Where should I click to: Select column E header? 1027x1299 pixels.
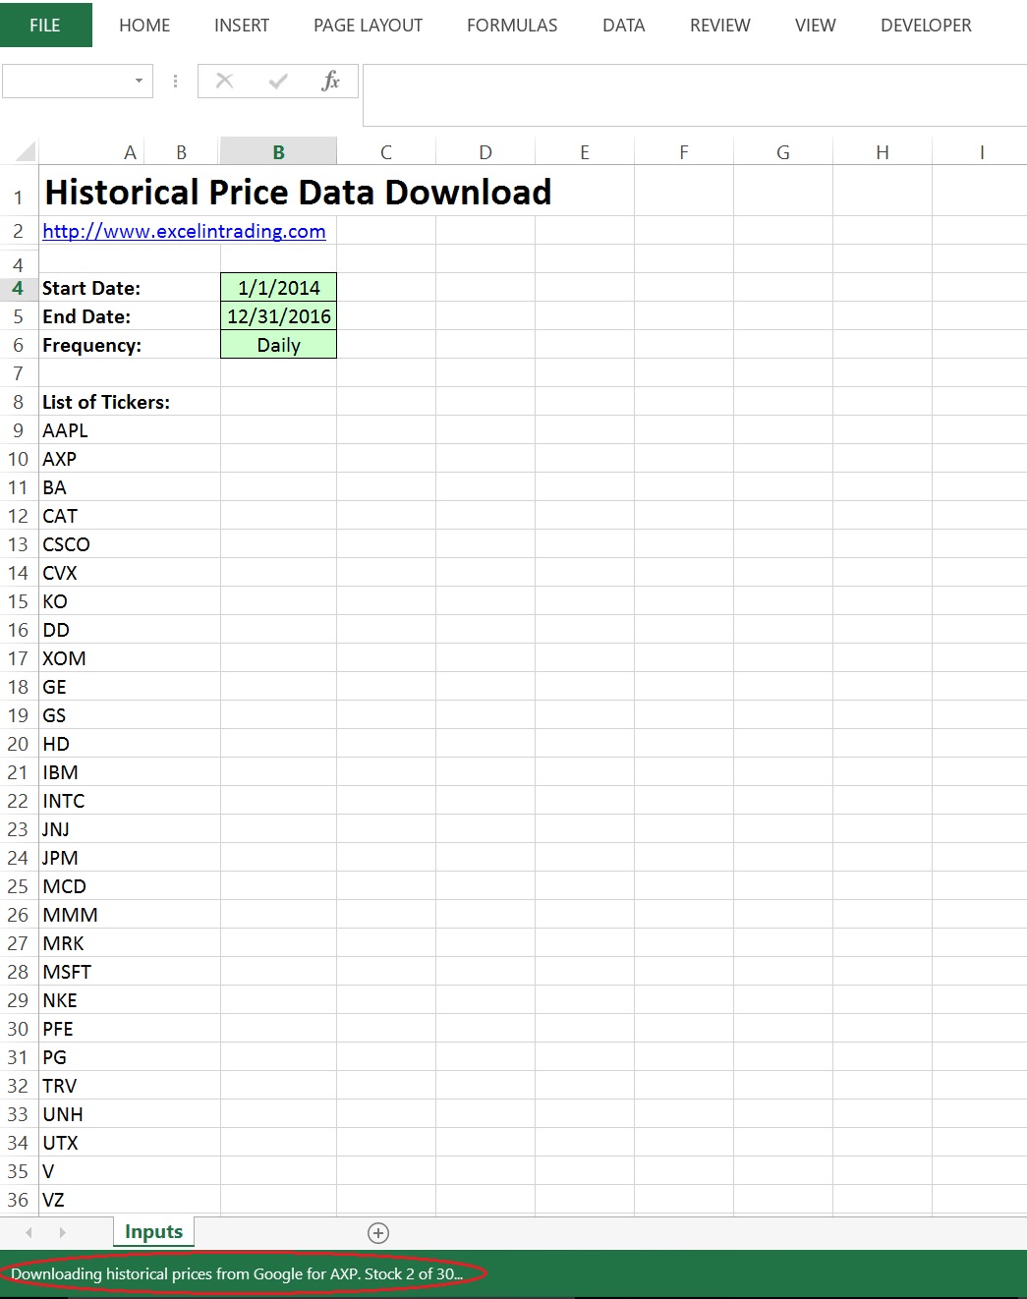[585, 151]
